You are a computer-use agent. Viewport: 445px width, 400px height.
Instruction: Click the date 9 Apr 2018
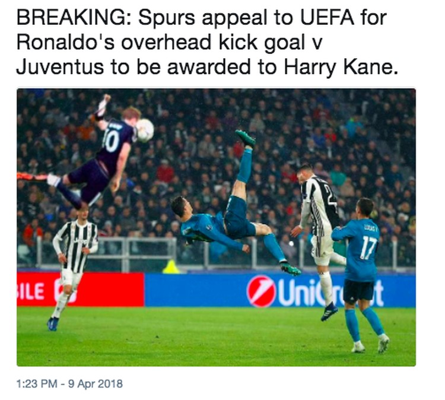point(96,384)
